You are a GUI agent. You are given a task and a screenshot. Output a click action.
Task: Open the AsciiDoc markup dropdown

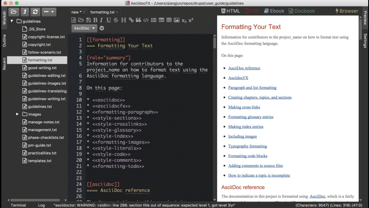coord(85,28)
